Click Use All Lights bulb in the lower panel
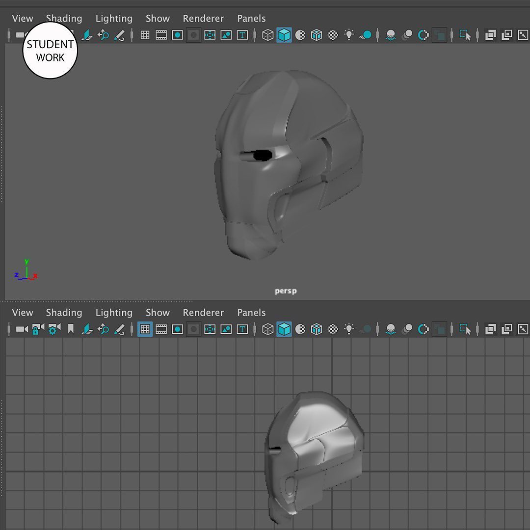 (x=349, y=329)
